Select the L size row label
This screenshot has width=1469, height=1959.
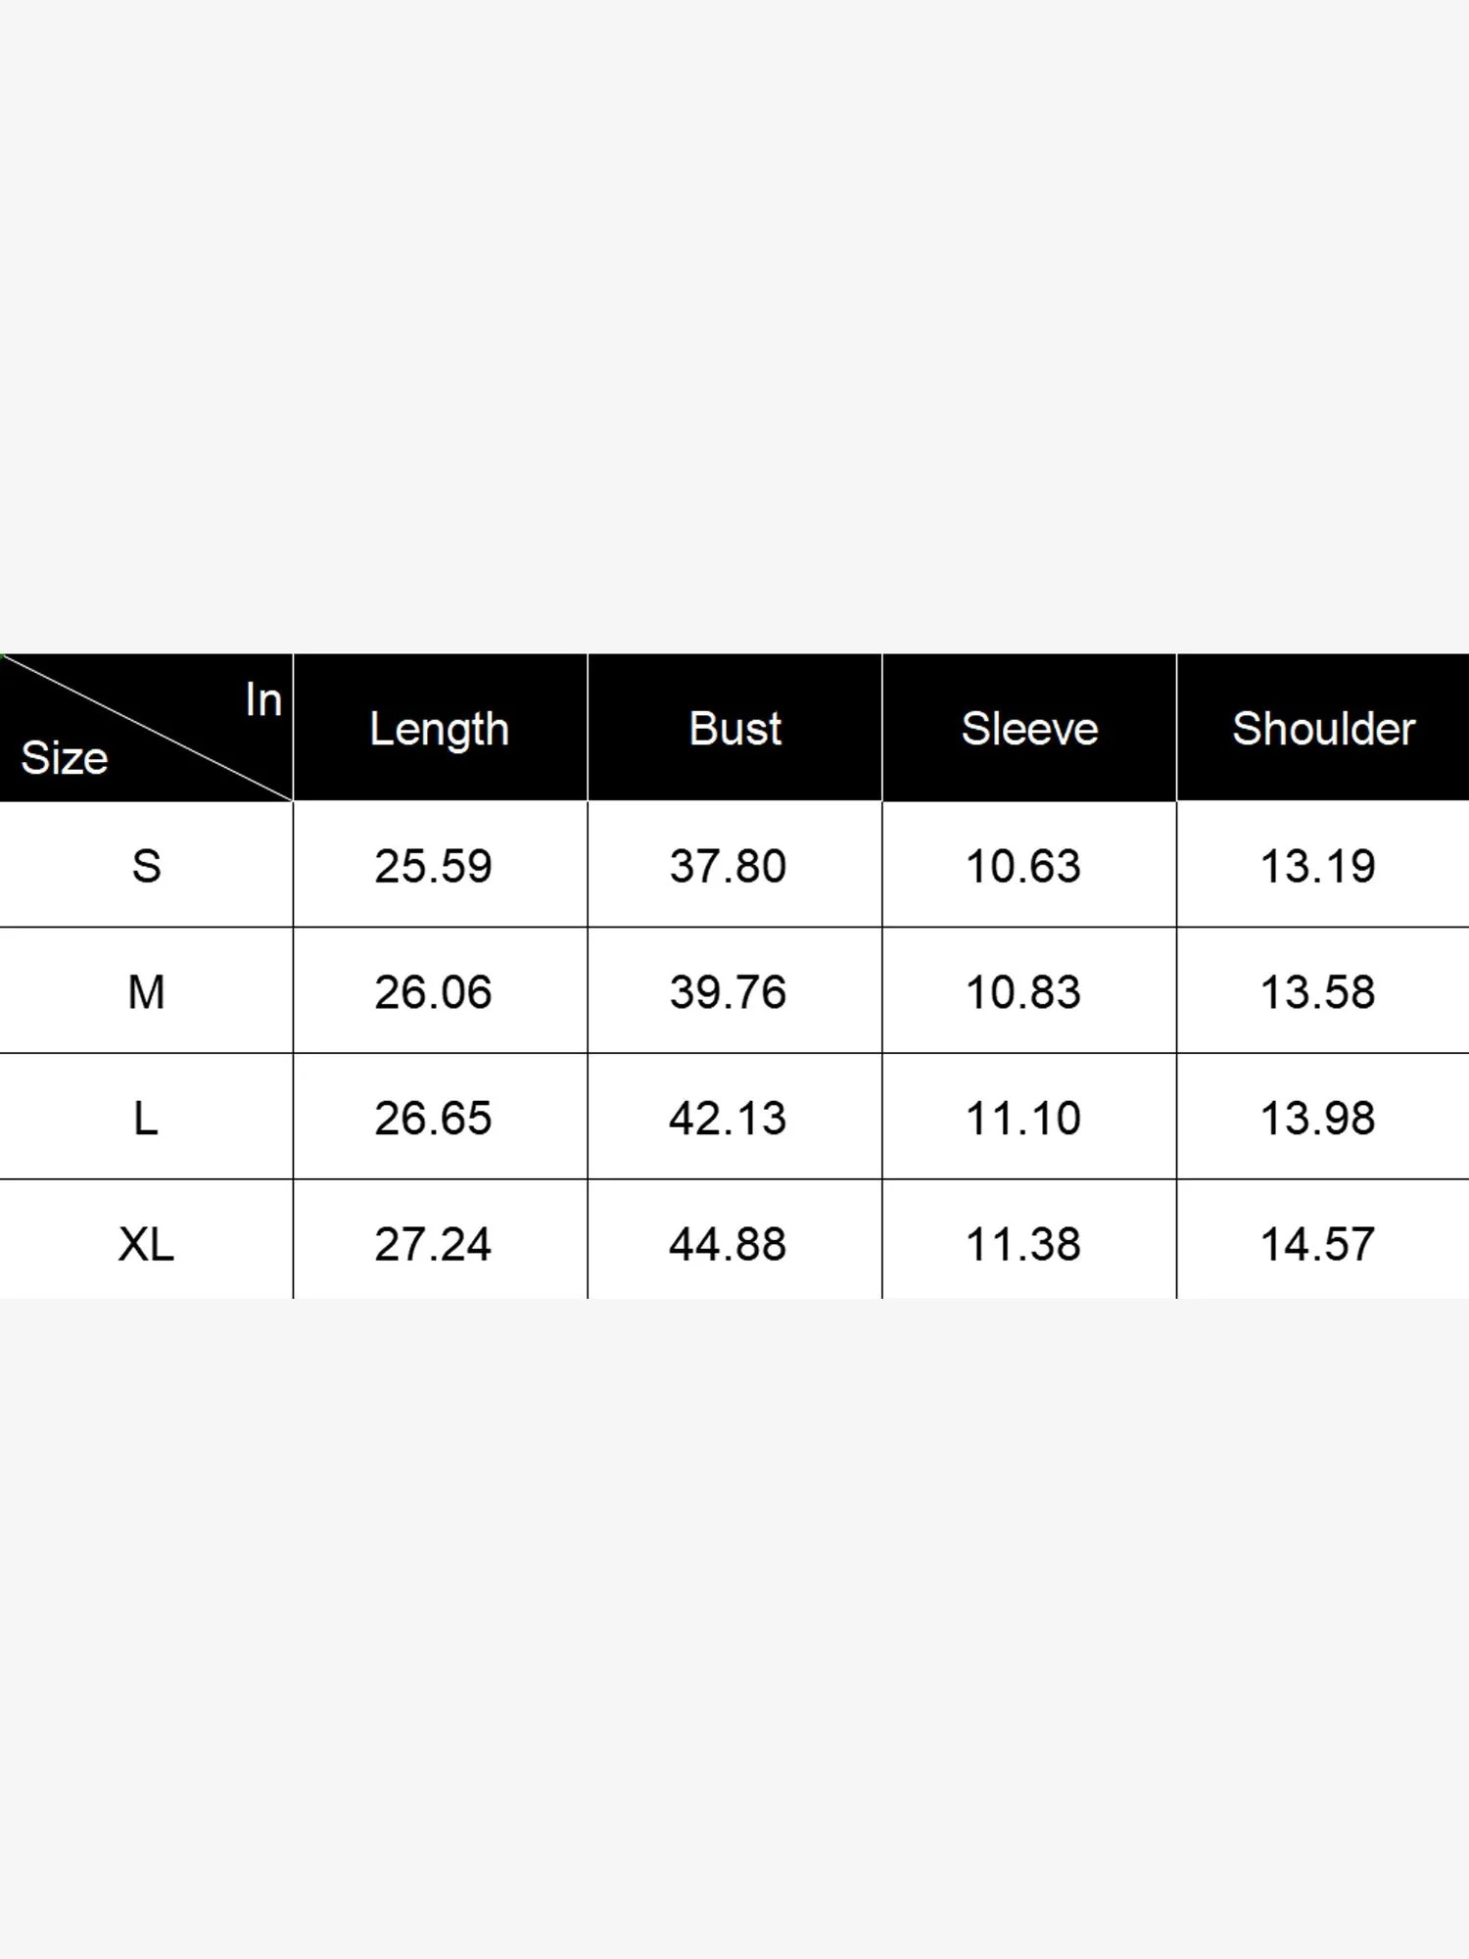click(x=146, y=1118)
